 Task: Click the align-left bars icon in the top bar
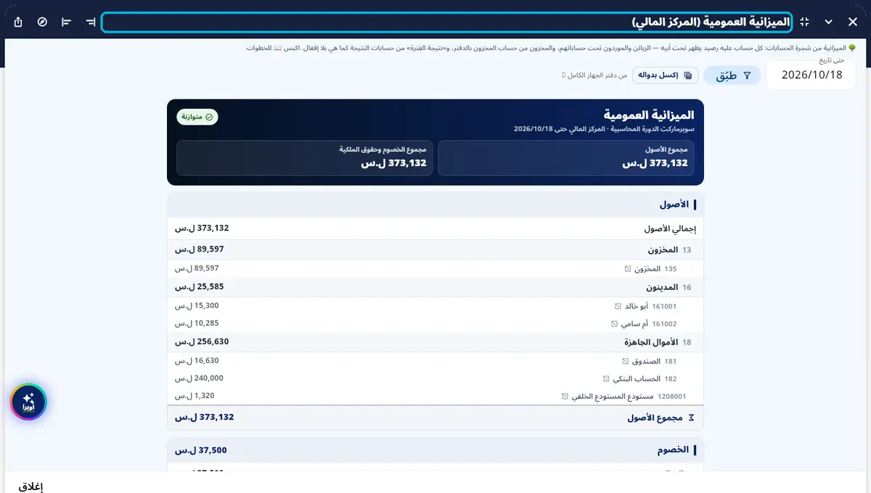coord(67,22)
